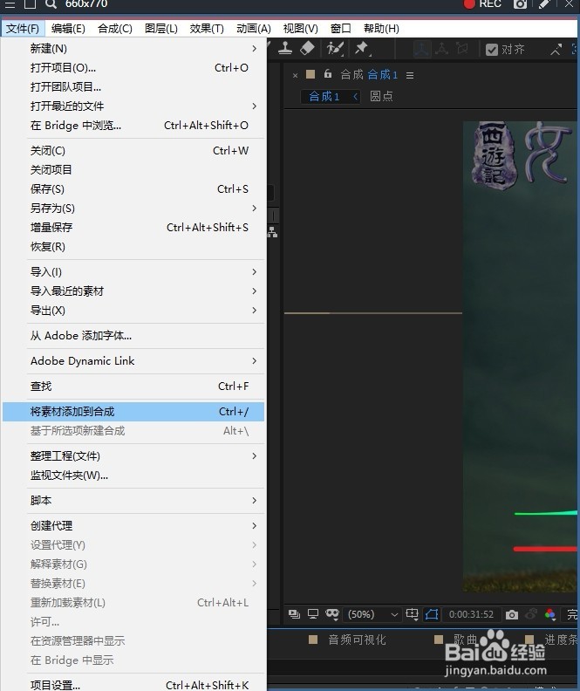Select the View Axis mode icon
Screen dimensions: 580x691
(462, 49)
